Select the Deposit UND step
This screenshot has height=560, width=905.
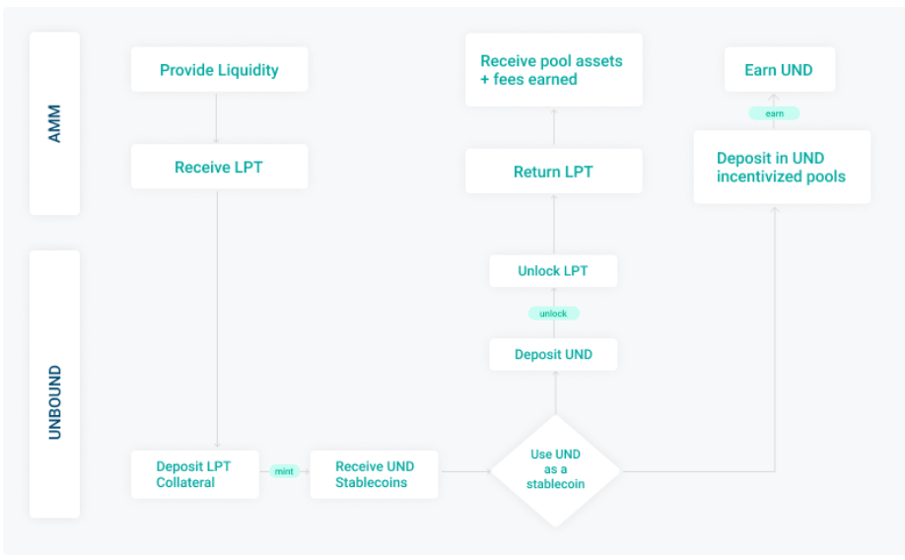553,355
